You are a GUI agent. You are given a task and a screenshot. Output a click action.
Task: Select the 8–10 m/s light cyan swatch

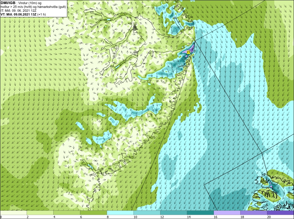pyautogui.click(x=120, y=213)
